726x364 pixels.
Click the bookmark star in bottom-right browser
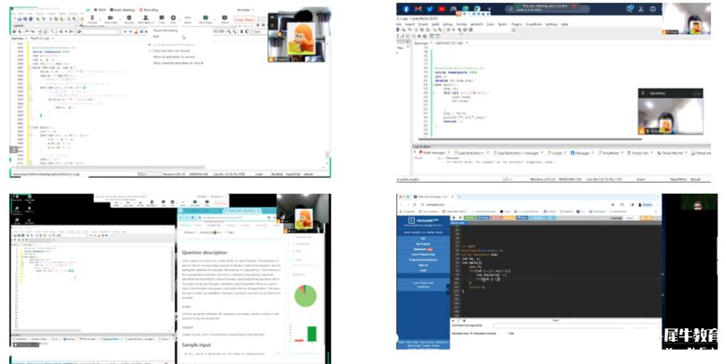pyautogui.click(x=612, y=204)
